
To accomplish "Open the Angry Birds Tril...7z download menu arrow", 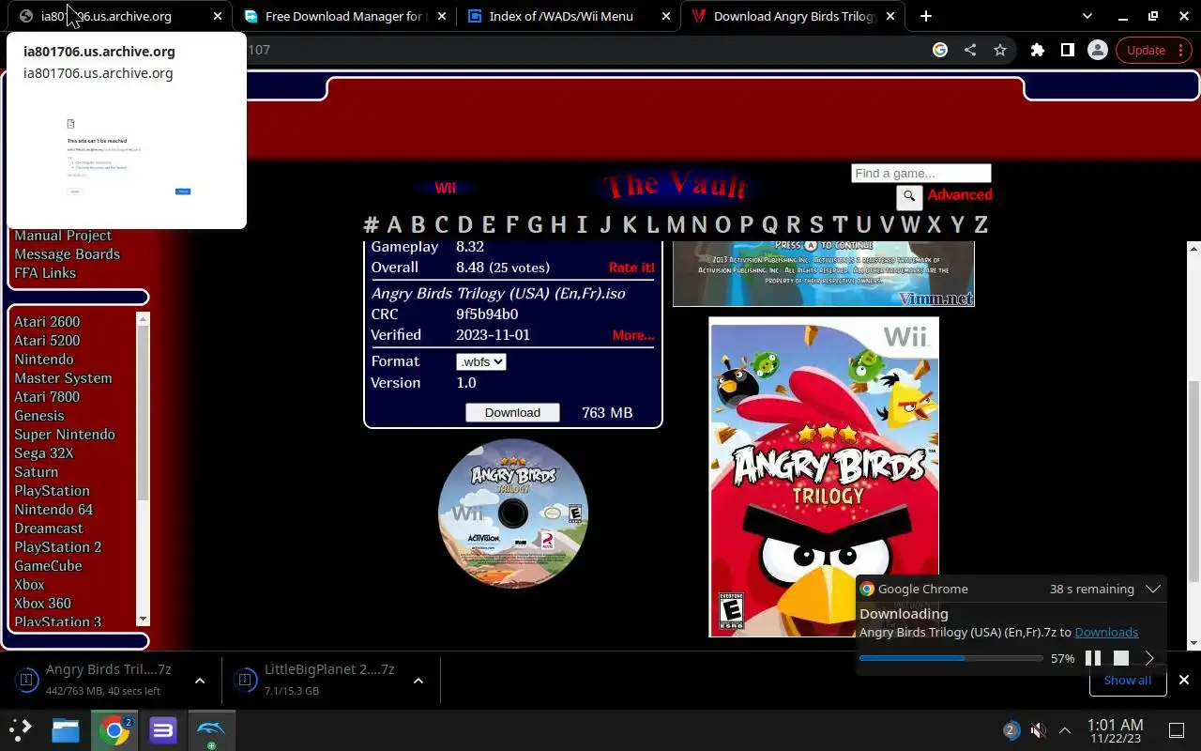I will (x=200, y=681).
